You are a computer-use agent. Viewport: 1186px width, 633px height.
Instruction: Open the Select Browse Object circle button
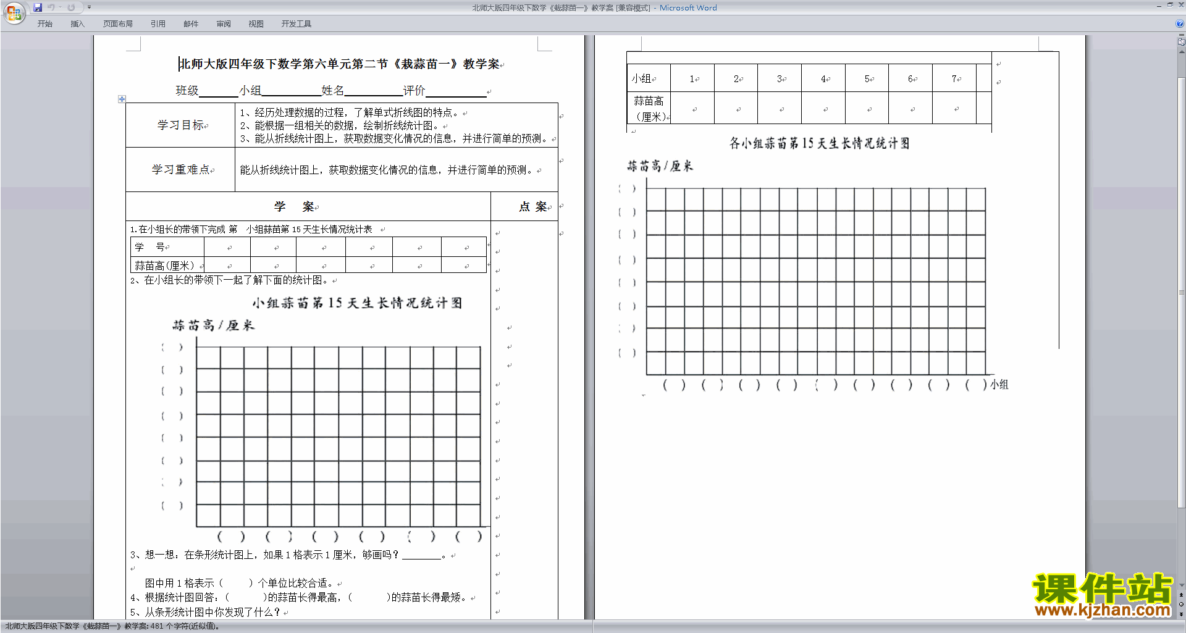(x=1181, y=605)
